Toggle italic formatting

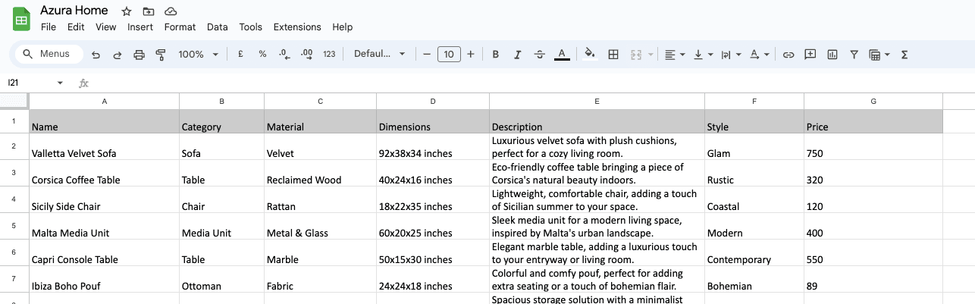[x=518, y=55]
